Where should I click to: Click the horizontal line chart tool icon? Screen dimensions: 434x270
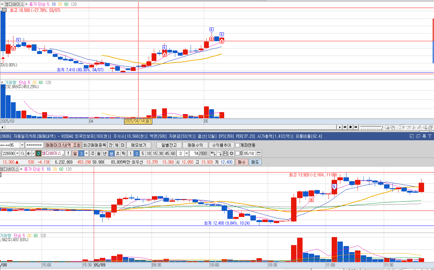coord(409,127)
